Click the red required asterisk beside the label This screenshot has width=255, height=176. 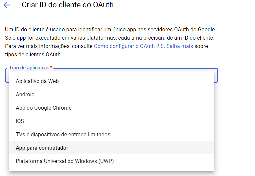coord(51,67)
